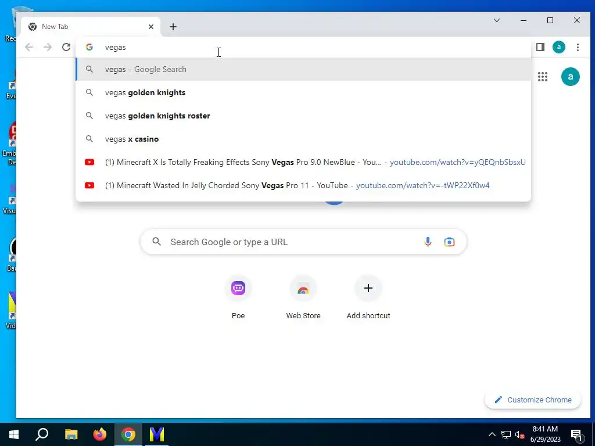Click the forward navigation arrow

click(x=48, y=47)
